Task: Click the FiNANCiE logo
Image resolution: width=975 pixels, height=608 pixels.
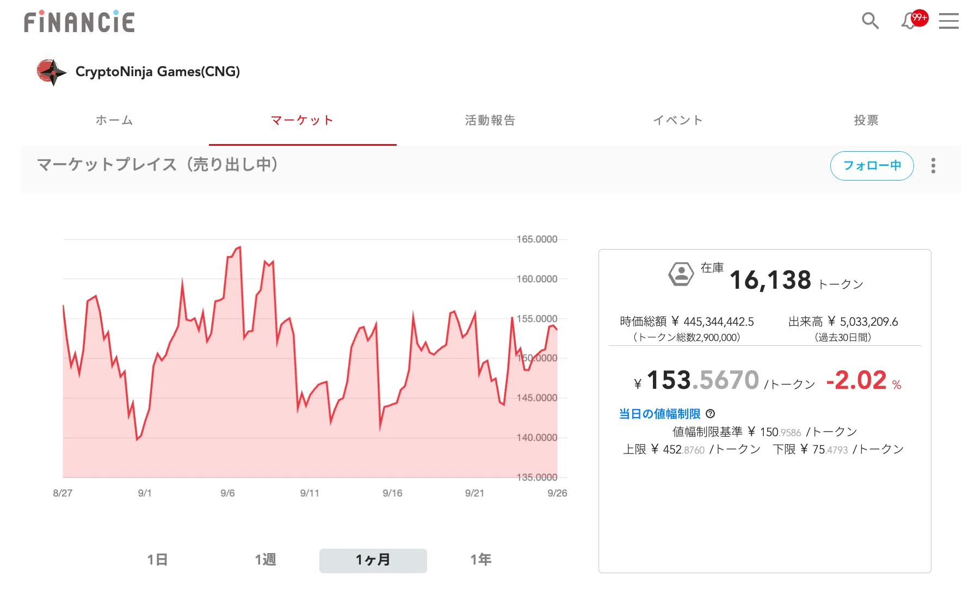Action: (79, 22)
